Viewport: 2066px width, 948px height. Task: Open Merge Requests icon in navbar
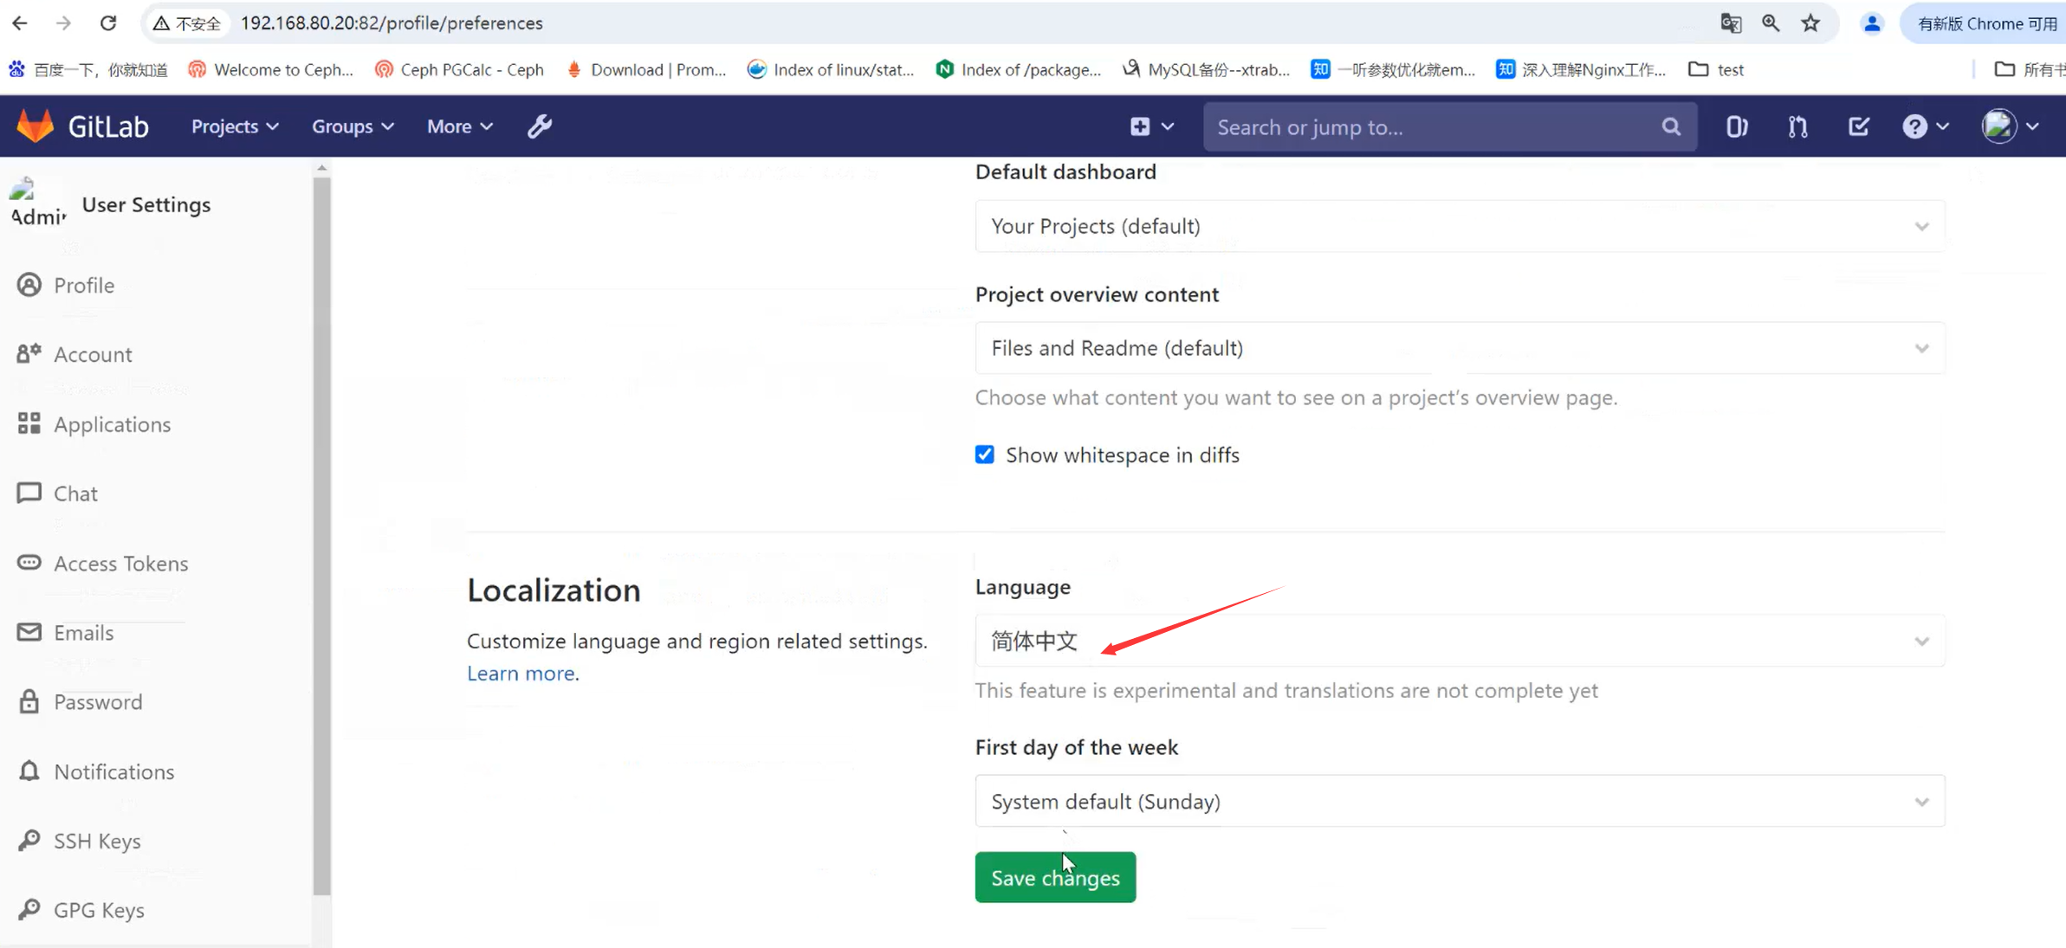[x=1797, y=126]
